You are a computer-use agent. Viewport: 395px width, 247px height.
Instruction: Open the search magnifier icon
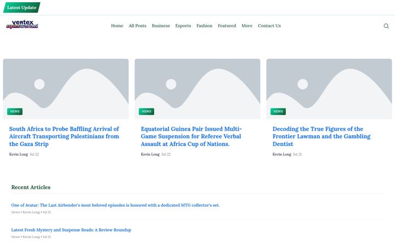(x=386, y=26)
